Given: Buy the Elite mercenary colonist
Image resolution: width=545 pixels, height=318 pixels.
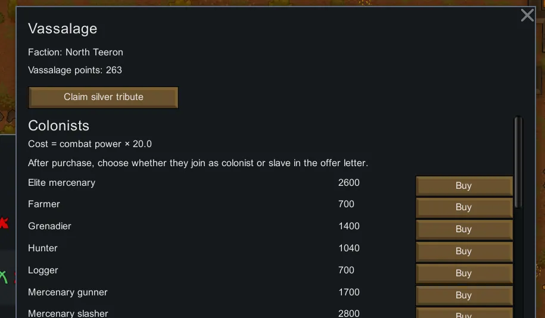Looking at the screenshot, I should click(x=463, y=186).
